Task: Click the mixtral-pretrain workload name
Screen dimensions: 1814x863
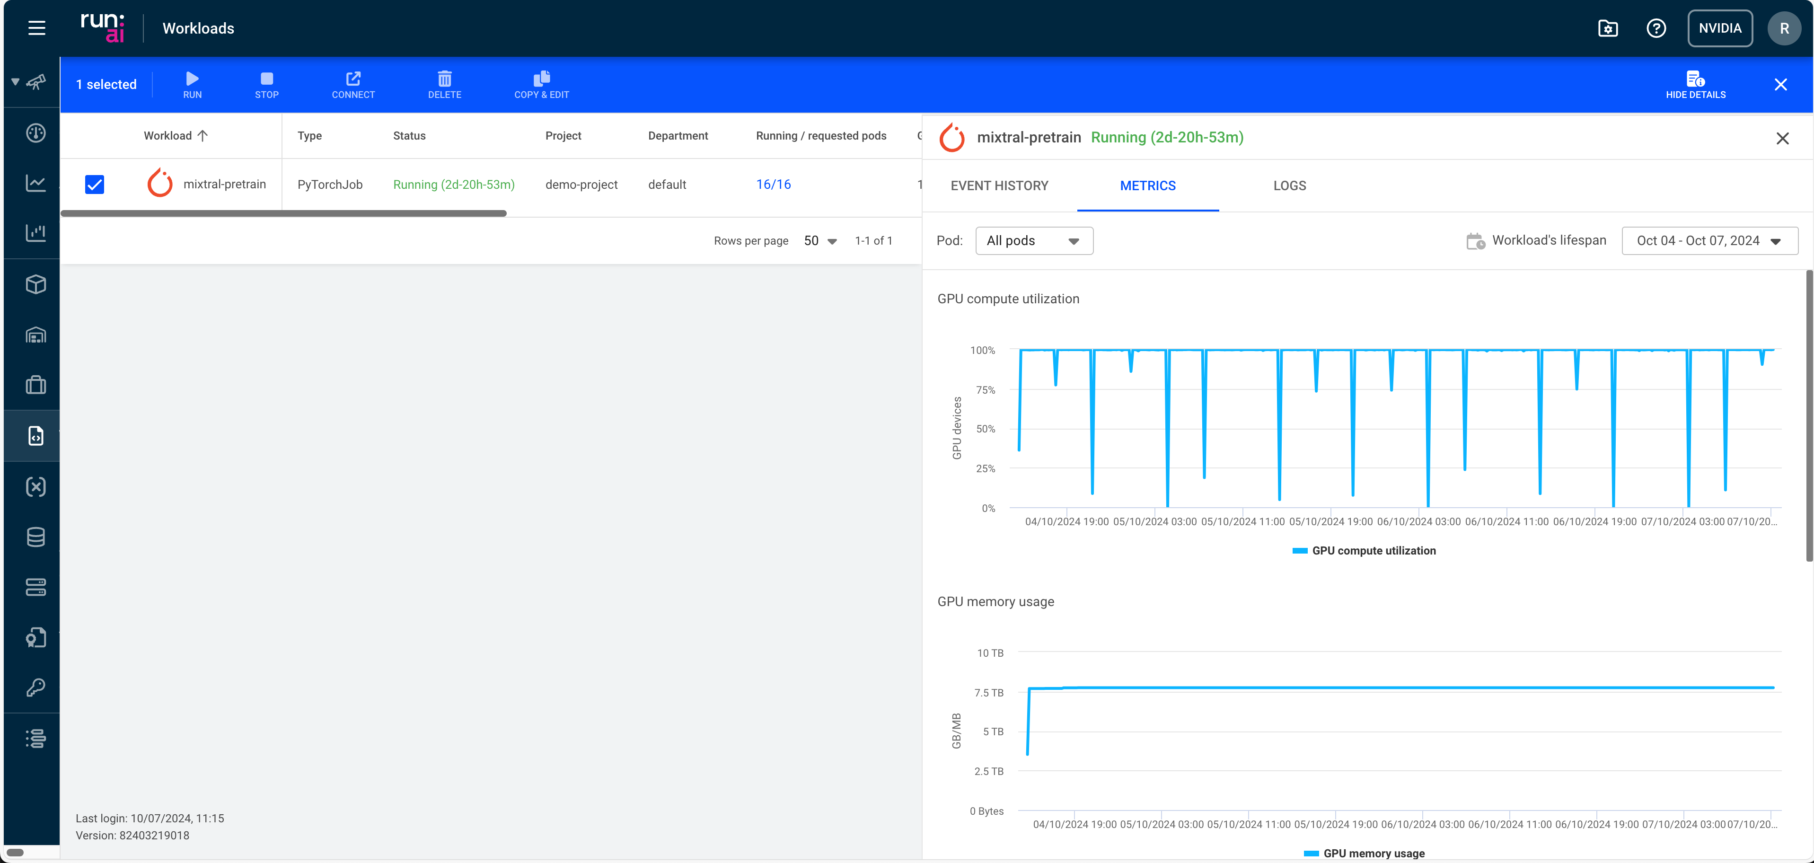Action: [x=225, y=185]
